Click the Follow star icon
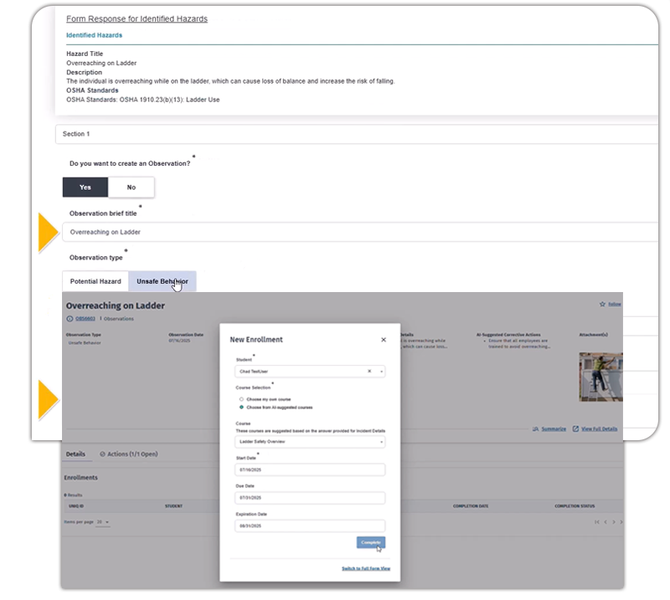Viewport: 670px width, 600px height. click(x=602, y=304)
